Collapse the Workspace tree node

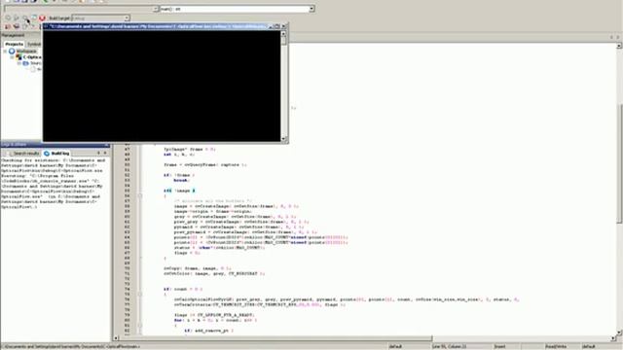(5, 52)
